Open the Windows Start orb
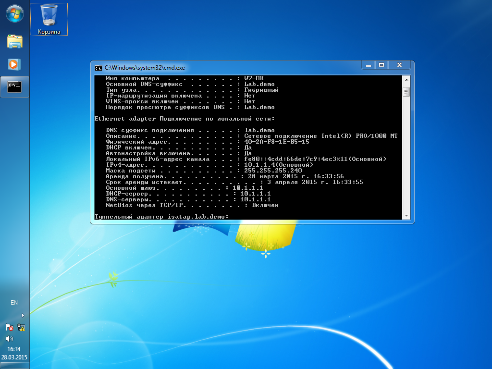Viewport: 492px width, 369px height. pyautogui.click(x=15, y=14)
